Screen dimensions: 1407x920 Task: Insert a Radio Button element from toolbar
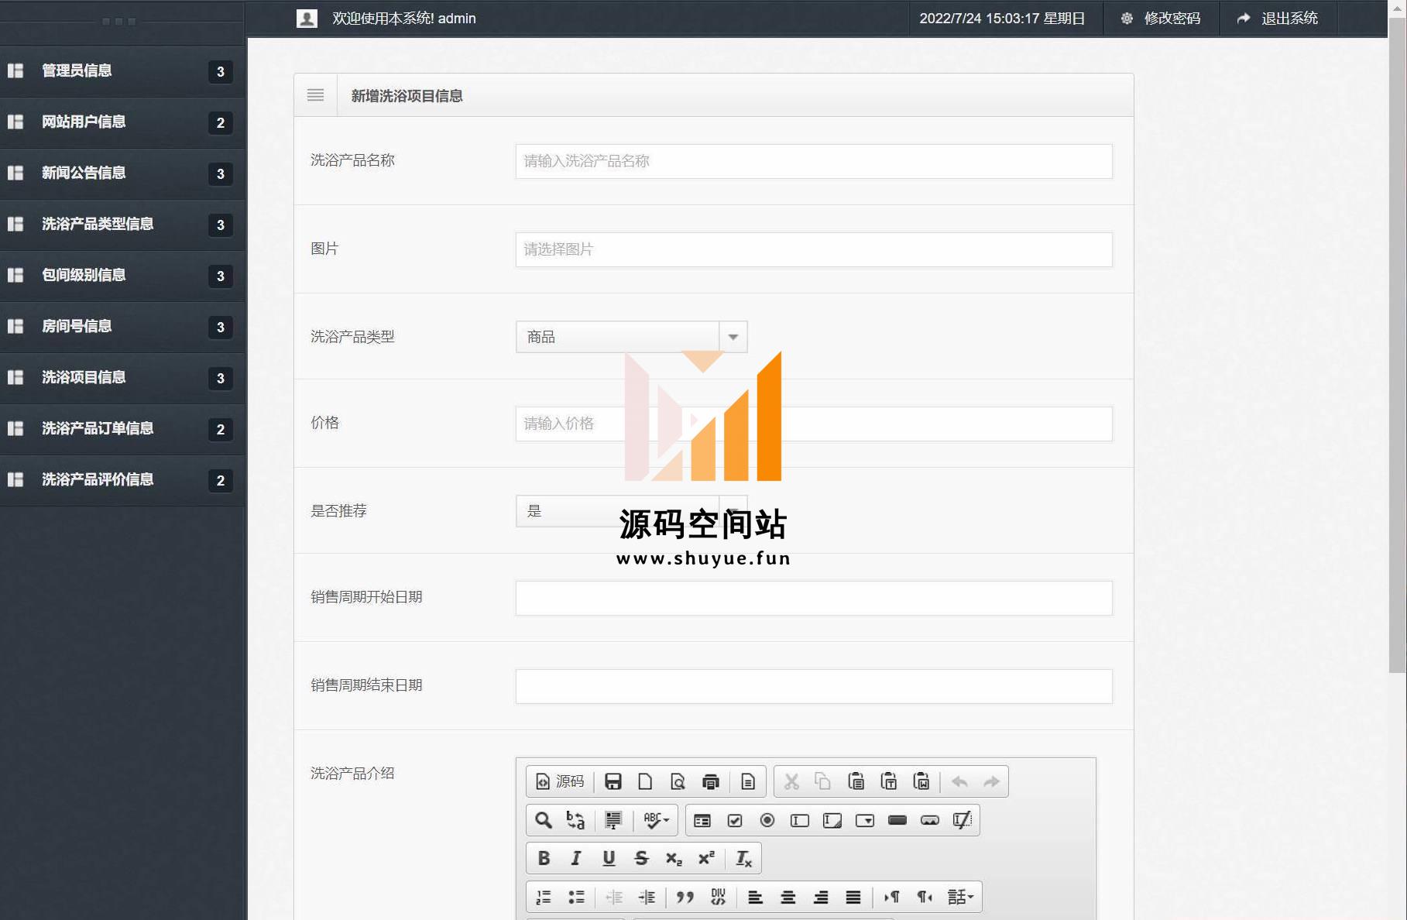point(767,820)
